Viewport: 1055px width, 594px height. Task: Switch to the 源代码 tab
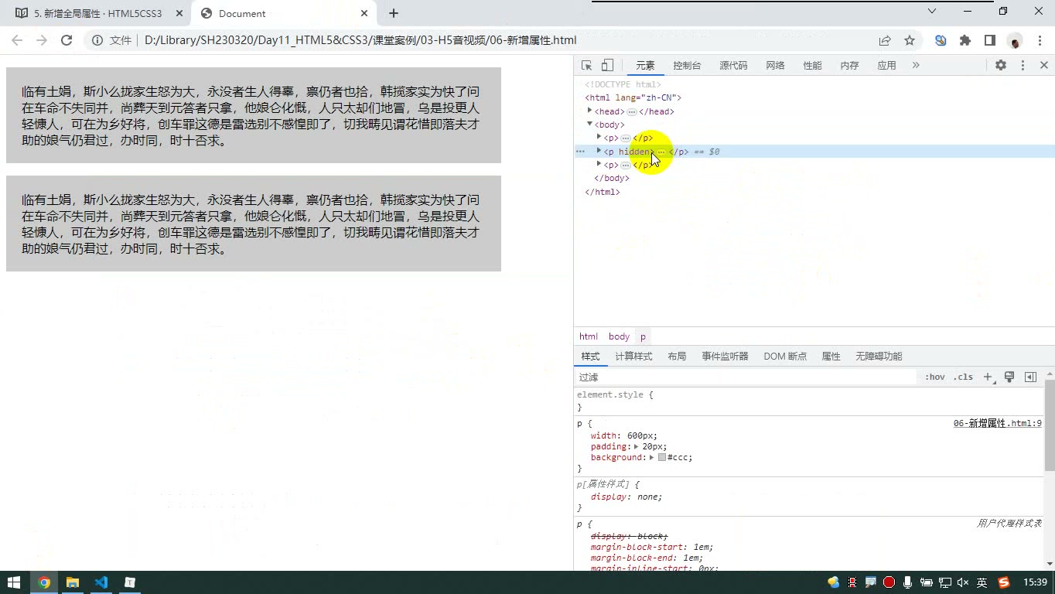click(733, 66)
